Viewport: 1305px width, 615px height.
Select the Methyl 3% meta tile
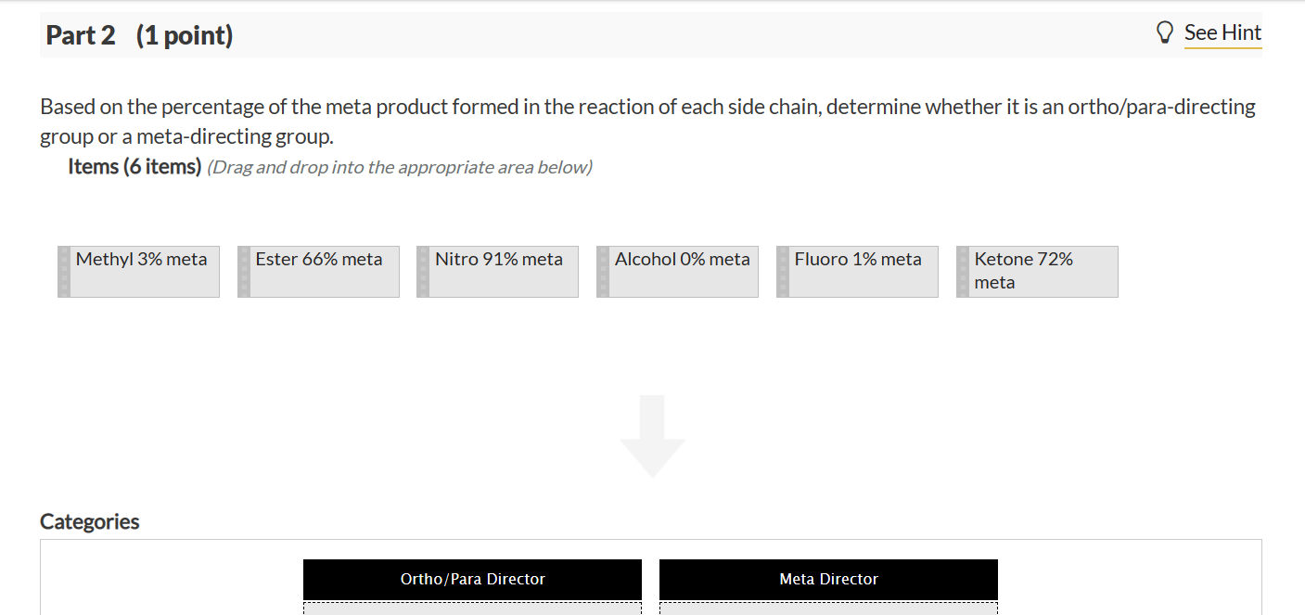pyautogui.click(x=139, y=271)
